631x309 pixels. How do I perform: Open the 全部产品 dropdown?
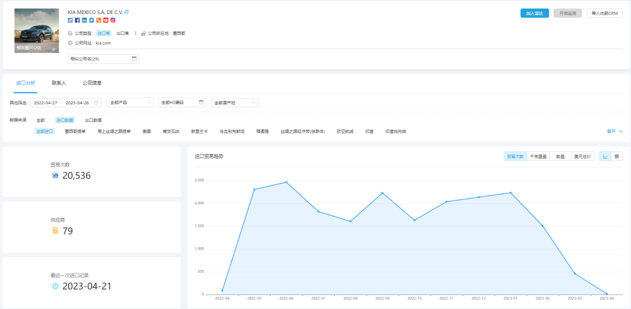click(x=130, y=103)
